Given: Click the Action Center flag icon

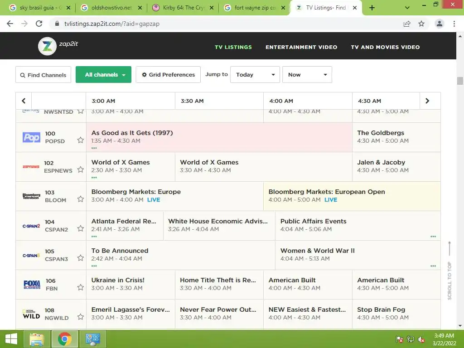Looking at the screenshot, I should click(400, 339).
